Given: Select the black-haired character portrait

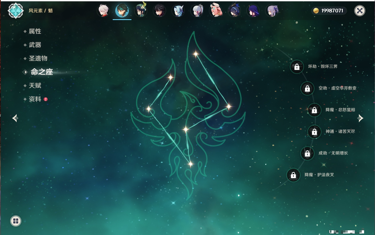Looking at the screenshot, I should point(159,11).
